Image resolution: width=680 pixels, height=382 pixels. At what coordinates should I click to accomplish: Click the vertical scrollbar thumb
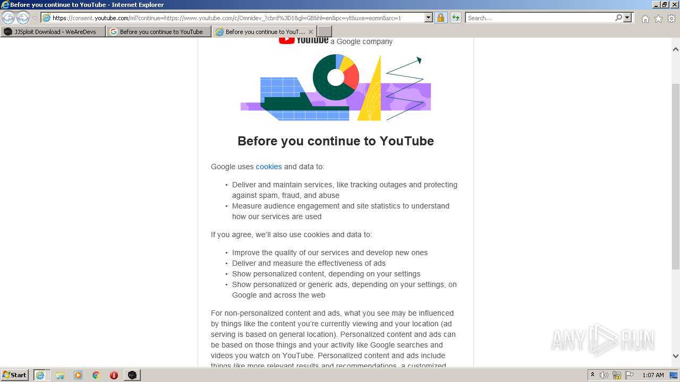tap(676, 176)
